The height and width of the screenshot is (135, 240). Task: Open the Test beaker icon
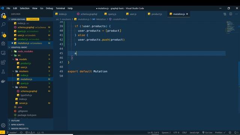click(3, 72)
